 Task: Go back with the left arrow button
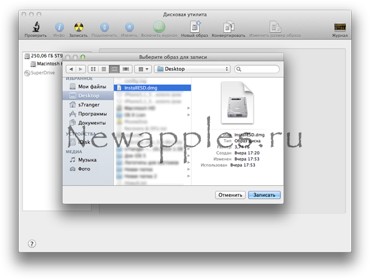(71, 69)
